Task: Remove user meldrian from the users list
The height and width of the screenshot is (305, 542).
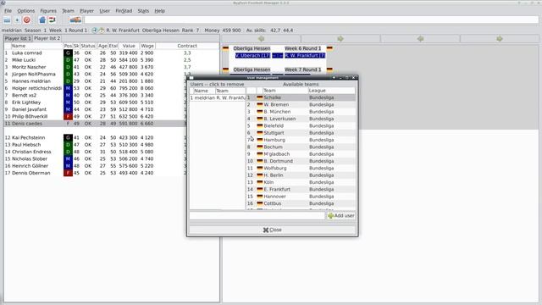Action: point(218,98)
